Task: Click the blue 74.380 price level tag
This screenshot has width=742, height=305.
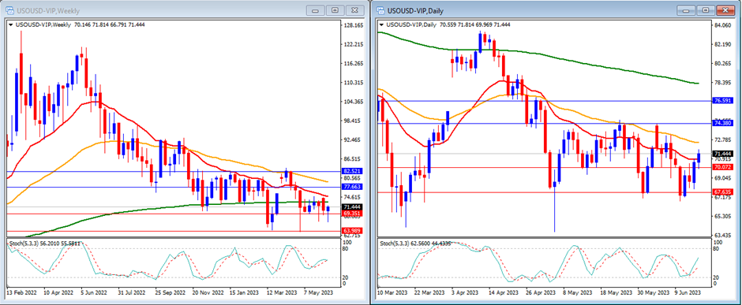Action: (x=722, y=123)
